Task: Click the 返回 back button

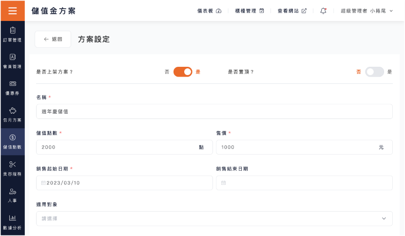Action: [53, 39]
